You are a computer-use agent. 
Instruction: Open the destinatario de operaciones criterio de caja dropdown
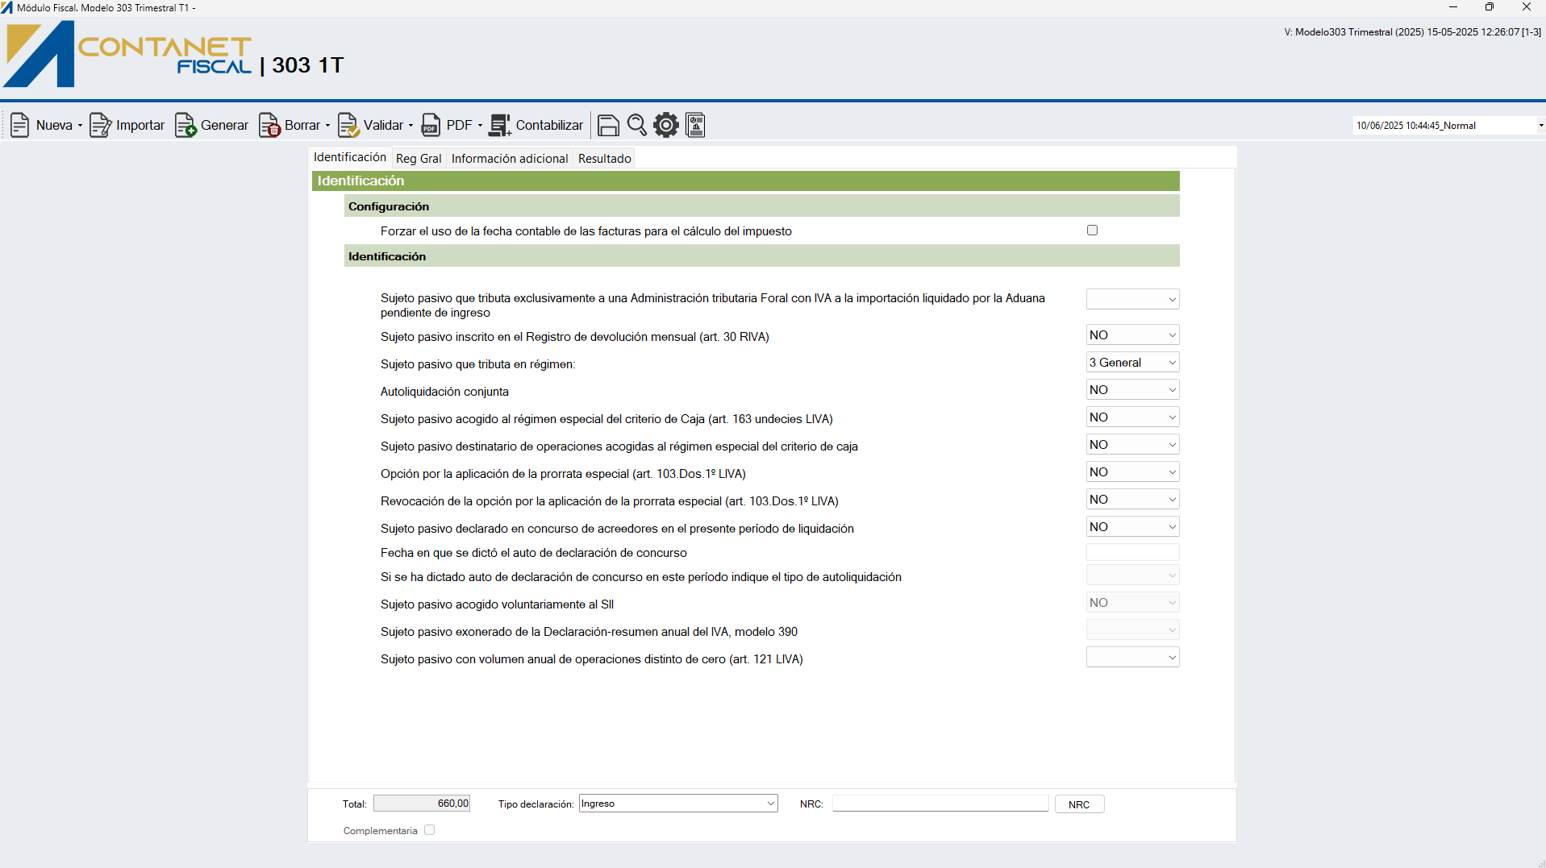(1132, 445)
